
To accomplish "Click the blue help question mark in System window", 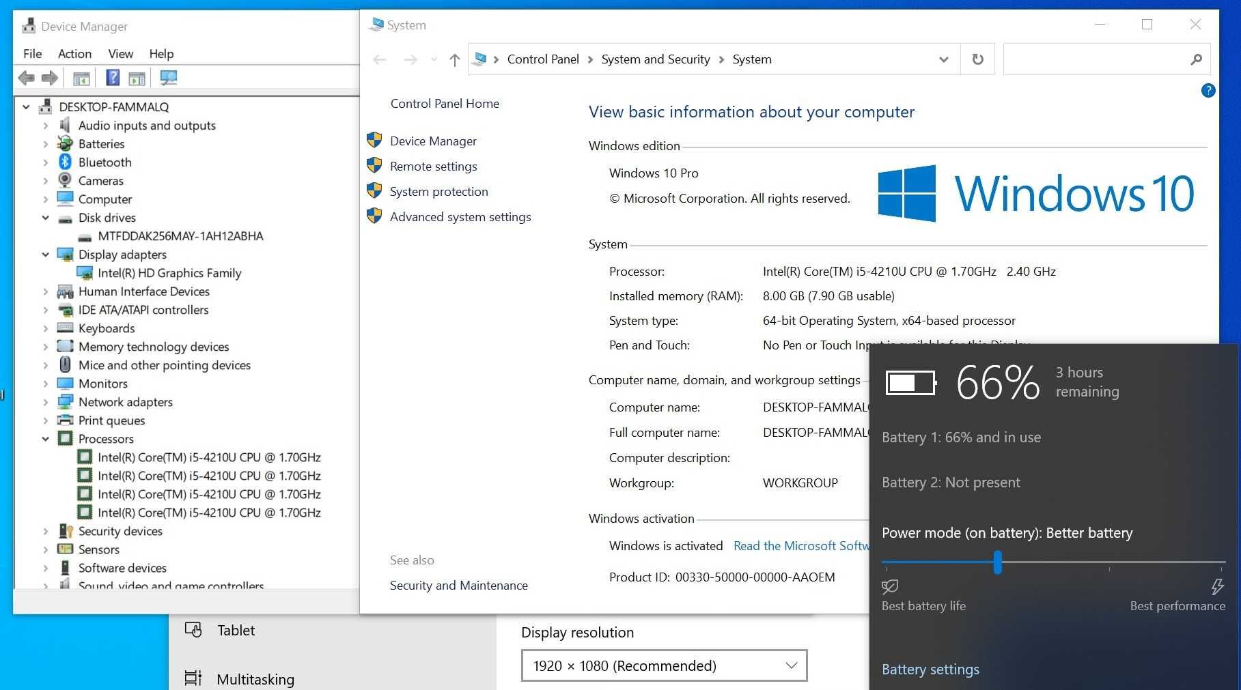I will click(x=1208, y=91).
